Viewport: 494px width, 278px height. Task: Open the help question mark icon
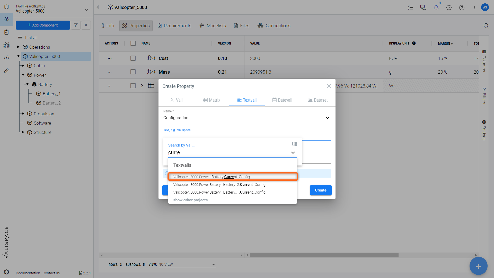pos(462,7)
